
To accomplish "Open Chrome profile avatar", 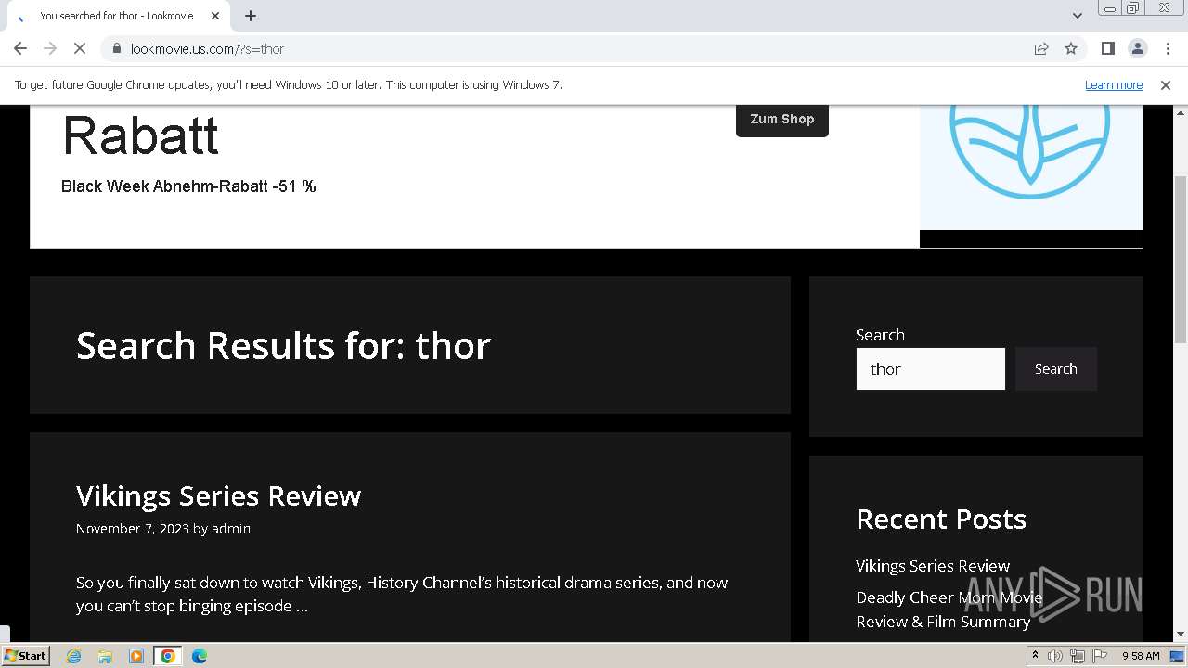I will point(1137,48).
